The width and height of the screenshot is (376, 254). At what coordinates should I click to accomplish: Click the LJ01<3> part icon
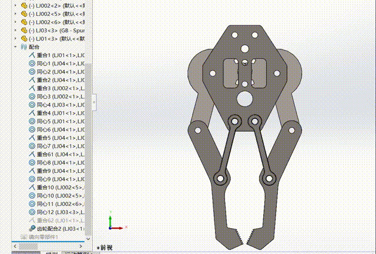click(24, 38)
